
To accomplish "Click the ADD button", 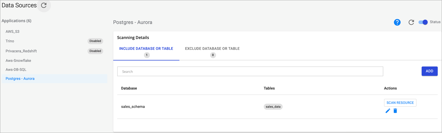I will pos(429,71).
